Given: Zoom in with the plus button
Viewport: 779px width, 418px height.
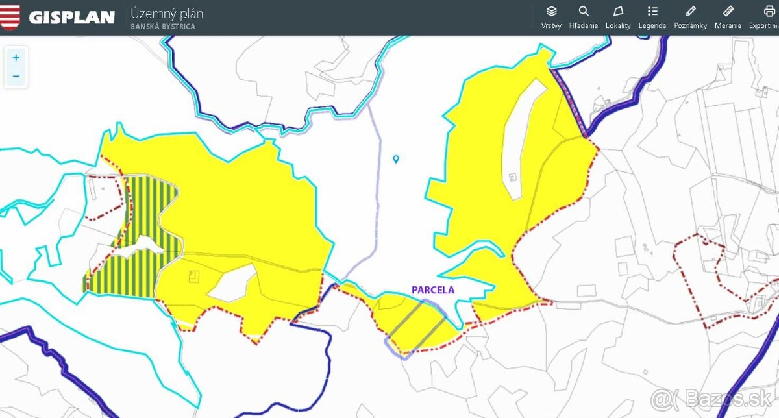Looking at the screenshot, I should tap(16, 58).
